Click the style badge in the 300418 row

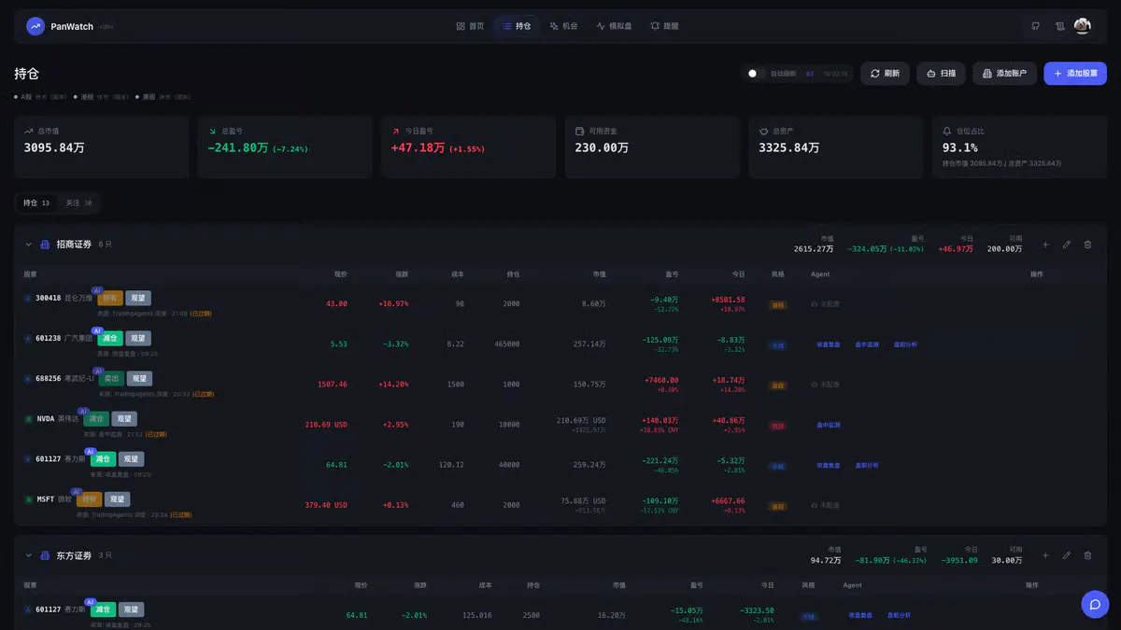point(777,305)
